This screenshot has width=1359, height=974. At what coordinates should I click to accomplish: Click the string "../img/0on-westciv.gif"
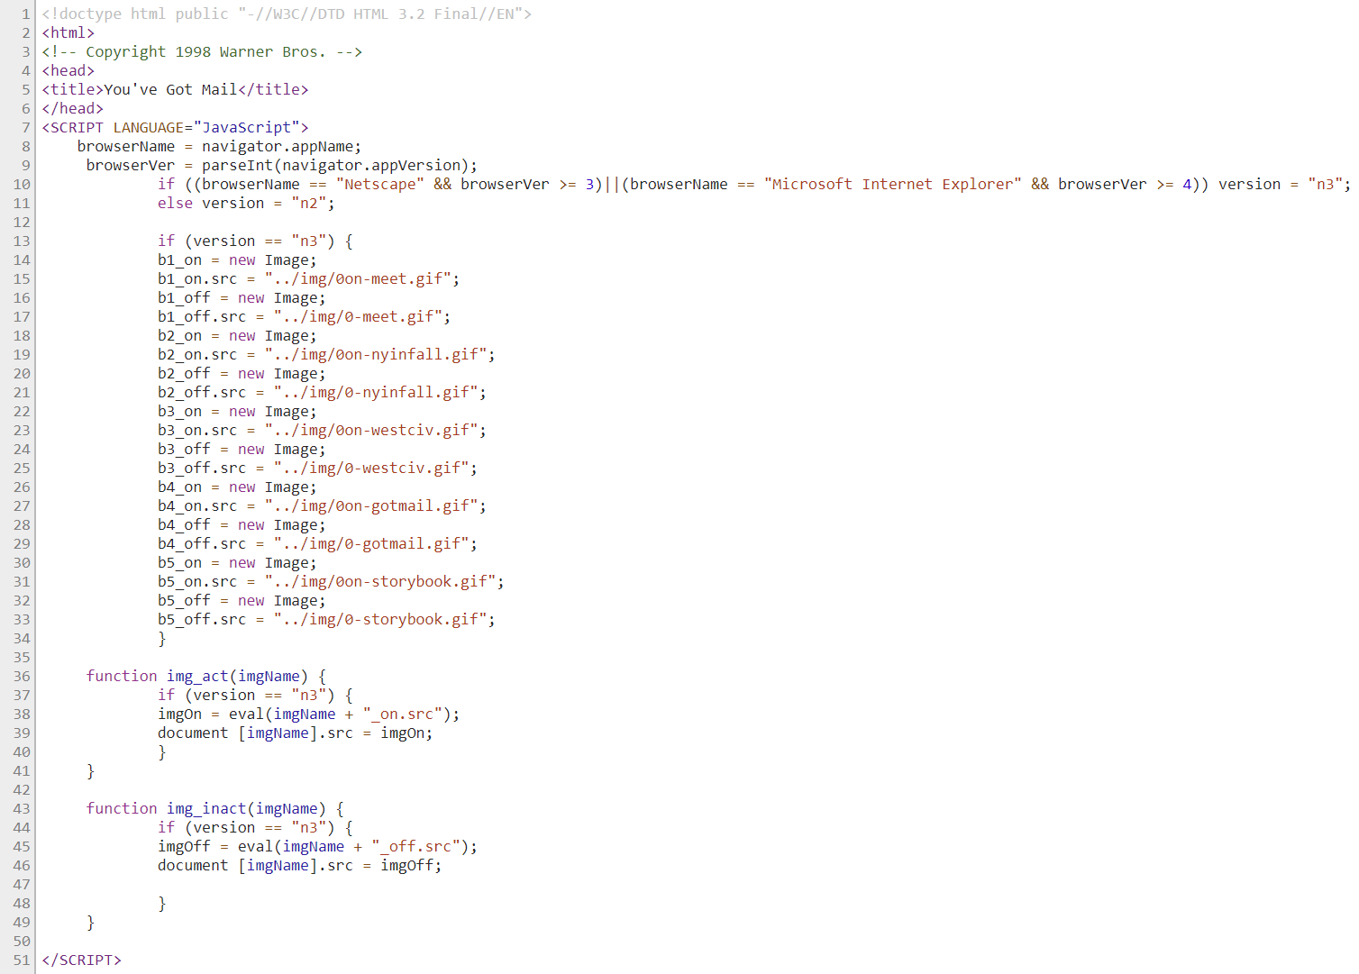tap(371, 430)
